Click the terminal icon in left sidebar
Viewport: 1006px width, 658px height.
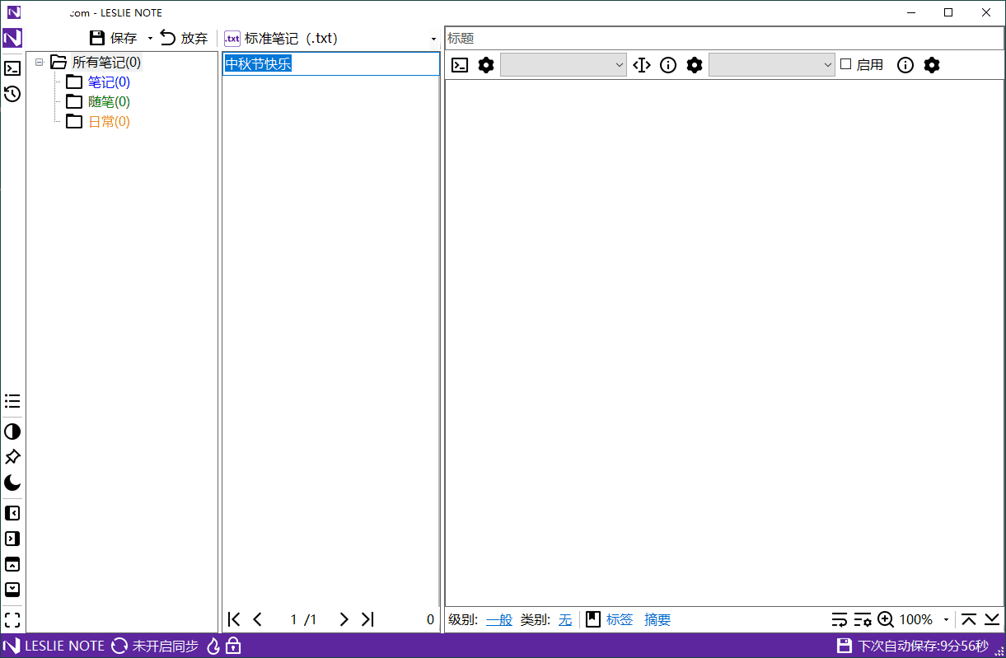12,68
